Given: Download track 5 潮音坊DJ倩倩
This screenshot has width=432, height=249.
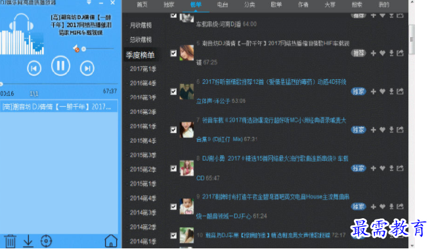Looking at the screenshot, I should click(391, 53).
